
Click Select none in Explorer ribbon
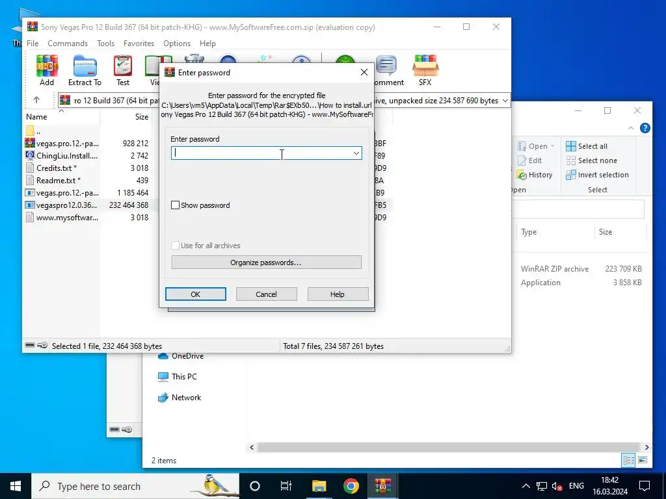[592, 160]
